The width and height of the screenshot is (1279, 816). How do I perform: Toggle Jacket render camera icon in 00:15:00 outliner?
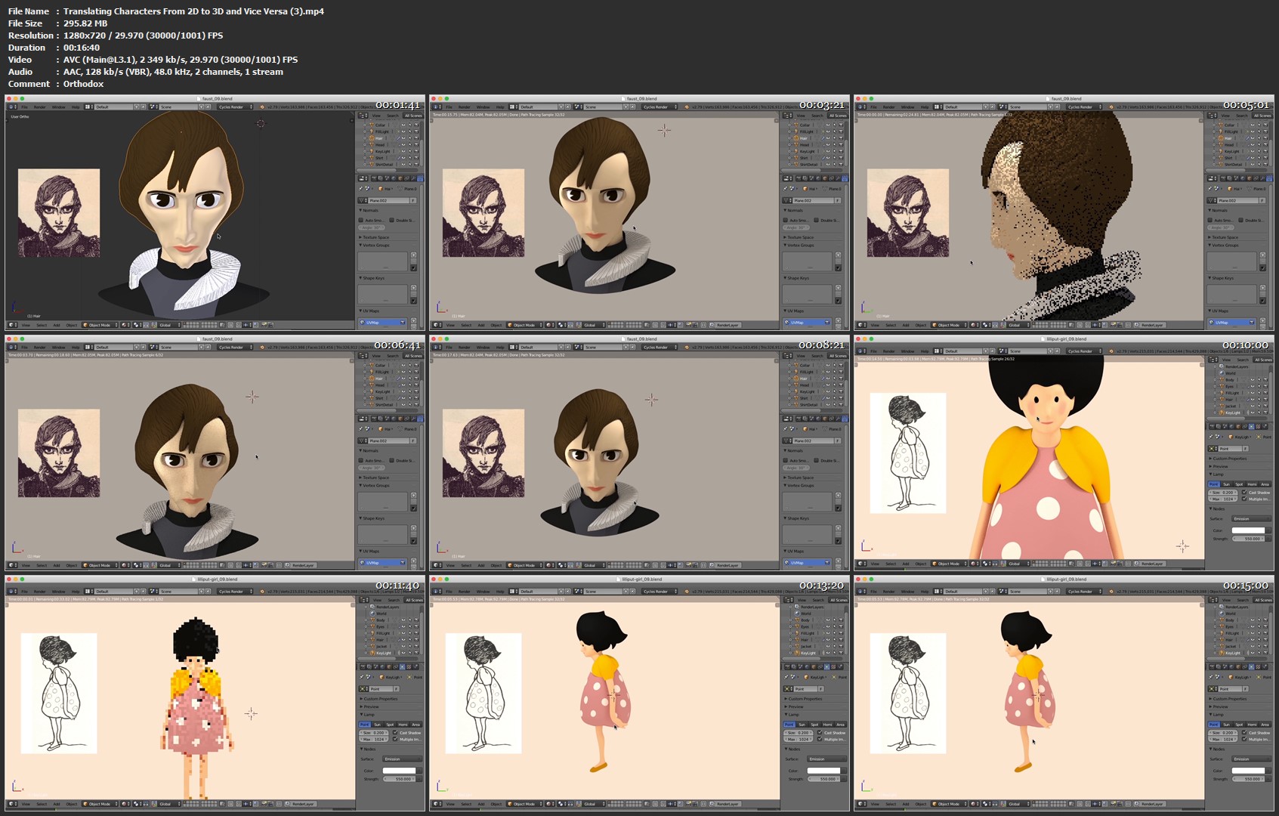(1265, 646)
